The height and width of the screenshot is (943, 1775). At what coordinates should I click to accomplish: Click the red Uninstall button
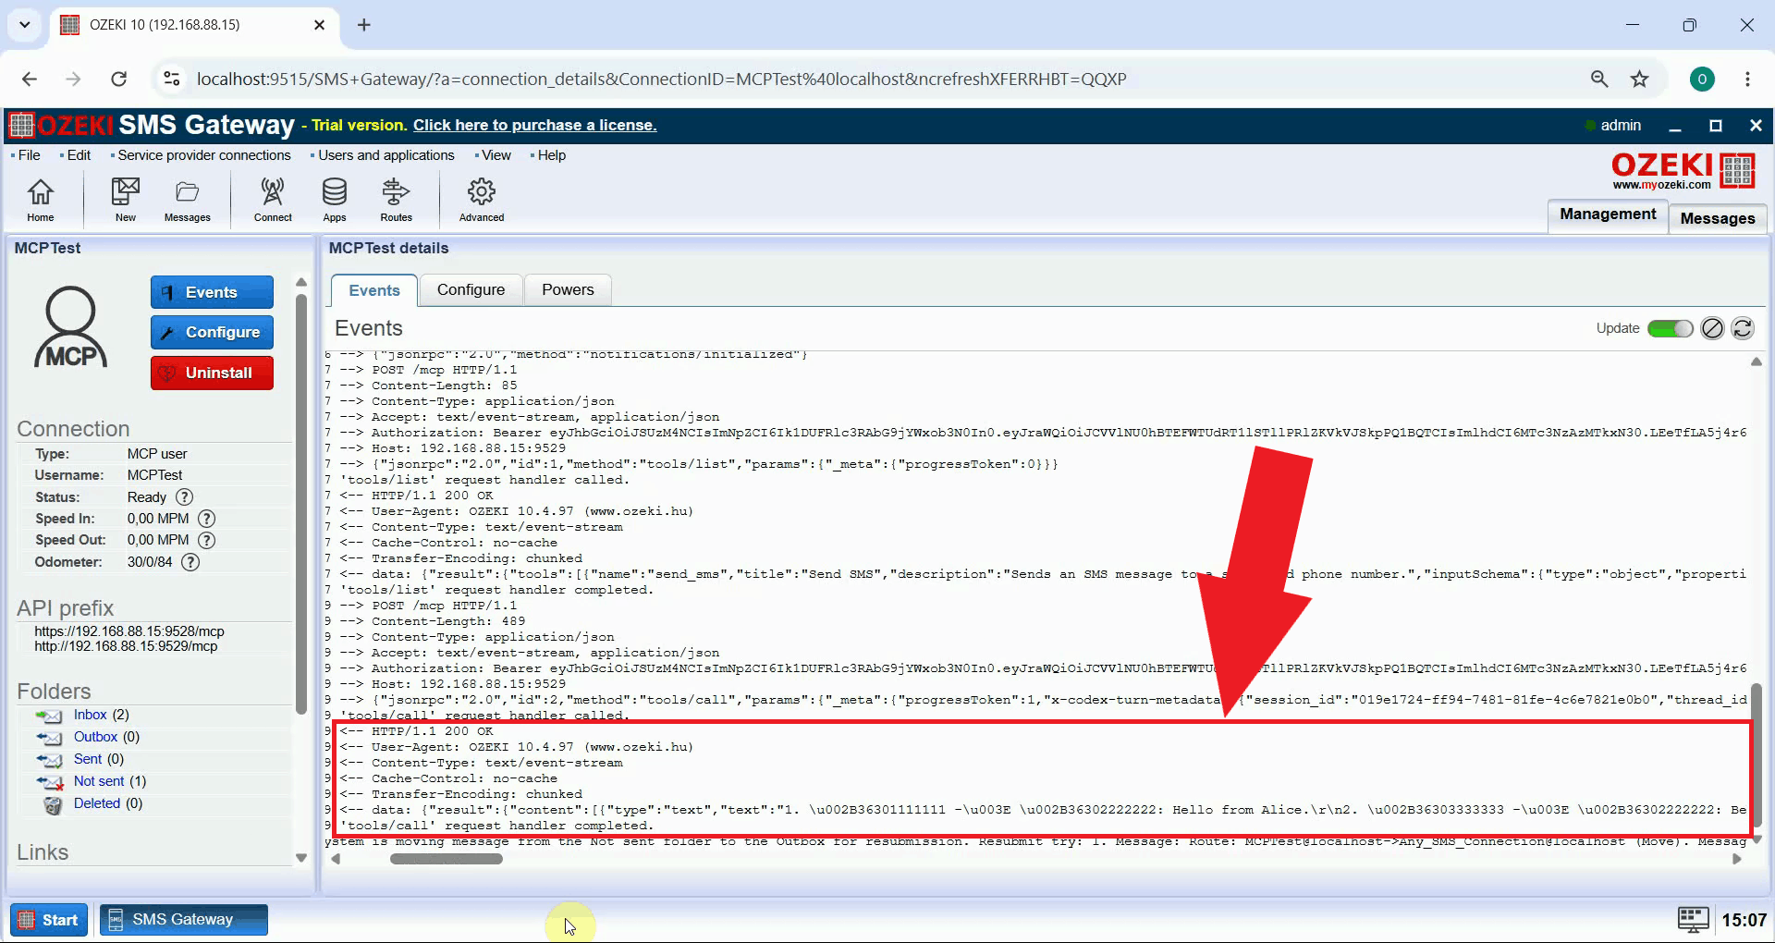[212, 373]
